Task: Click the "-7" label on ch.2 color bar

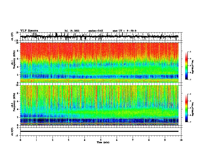Action: [x=190, y=122]
